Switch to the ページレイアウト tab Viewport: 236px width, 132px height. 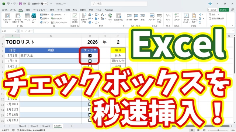pyautogui.click(x=40, y=10)
